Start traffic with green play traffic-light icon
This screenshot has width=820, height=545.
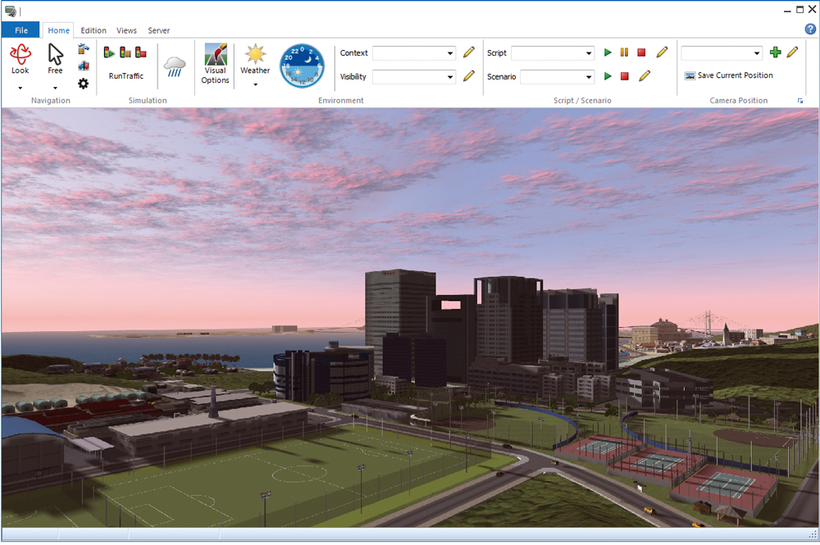(109, 52)
